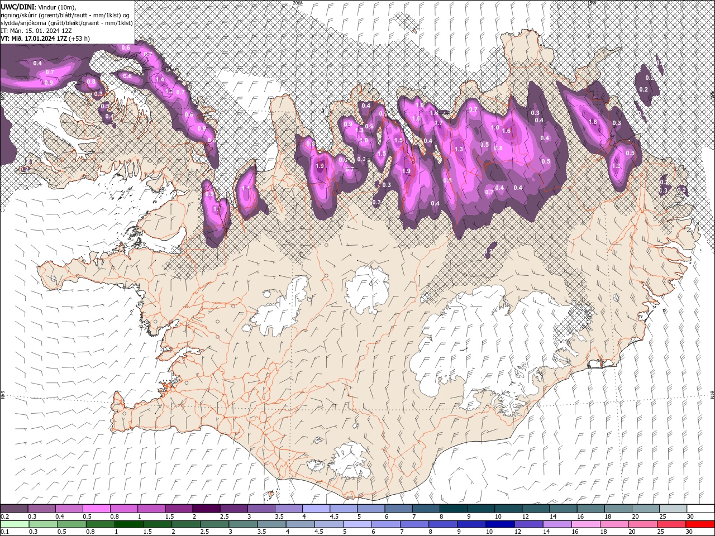Pick the upper legend swatch starting at 18
This screenshot has width=715, height=536.
(x=618, y=509)
